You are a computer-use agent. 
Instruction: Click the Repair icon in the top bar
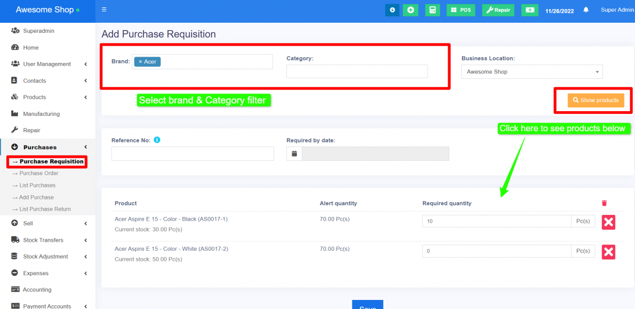(497, 10)
